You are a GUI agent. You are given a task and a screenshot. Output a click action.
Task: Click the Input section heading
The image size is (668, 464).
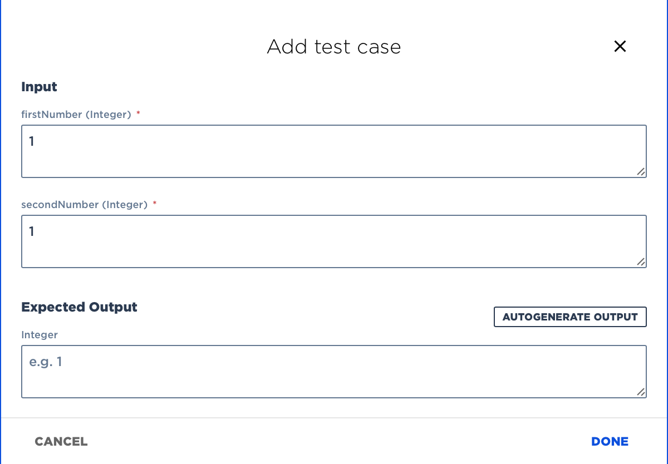pos(39,87)
